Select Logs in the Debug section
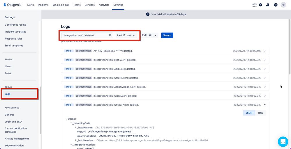The width and height of the screenshot is (291, 149). point(20,94)
